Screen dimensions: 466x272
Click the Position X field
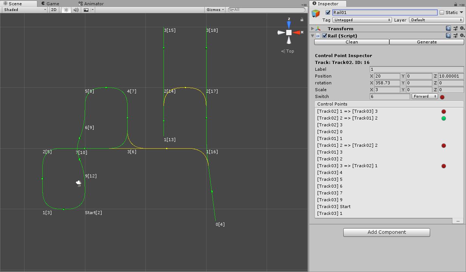(387, 76)
